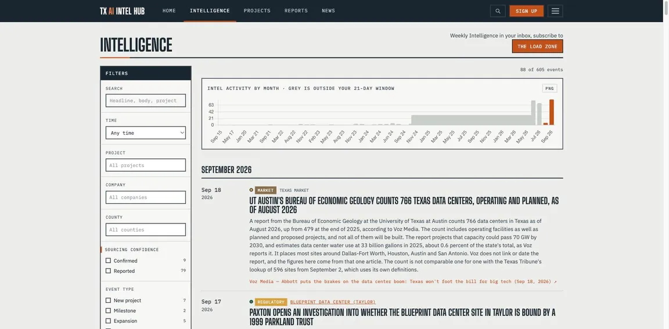Click the wide grey block of chart bars
The height and width of the screenshot is (329, 669).
click(x=470, y=120)
